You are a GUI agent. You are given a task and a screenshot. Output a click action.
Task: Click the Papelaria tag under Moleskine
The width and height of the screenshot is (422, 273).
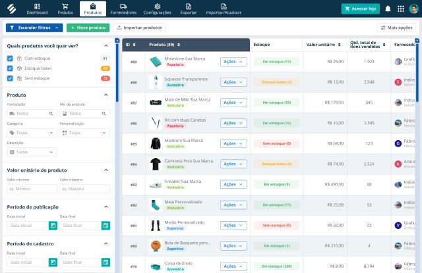pyautogui.click(x=175, y=64)
